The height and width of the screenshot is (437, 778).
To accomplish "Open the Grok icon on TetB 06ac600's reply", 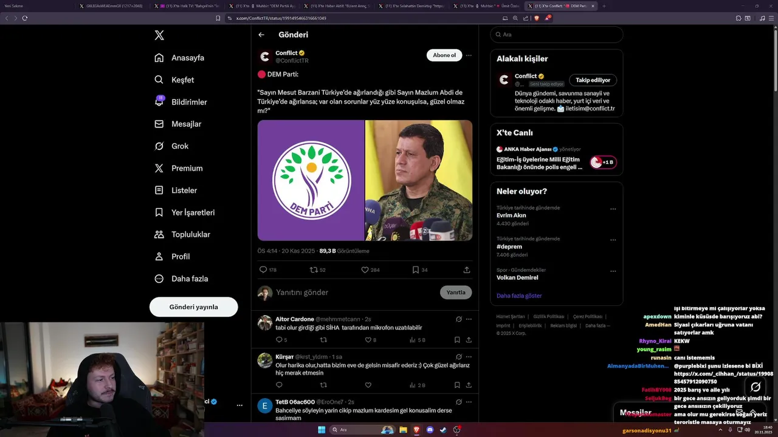I will pos(459,402).
